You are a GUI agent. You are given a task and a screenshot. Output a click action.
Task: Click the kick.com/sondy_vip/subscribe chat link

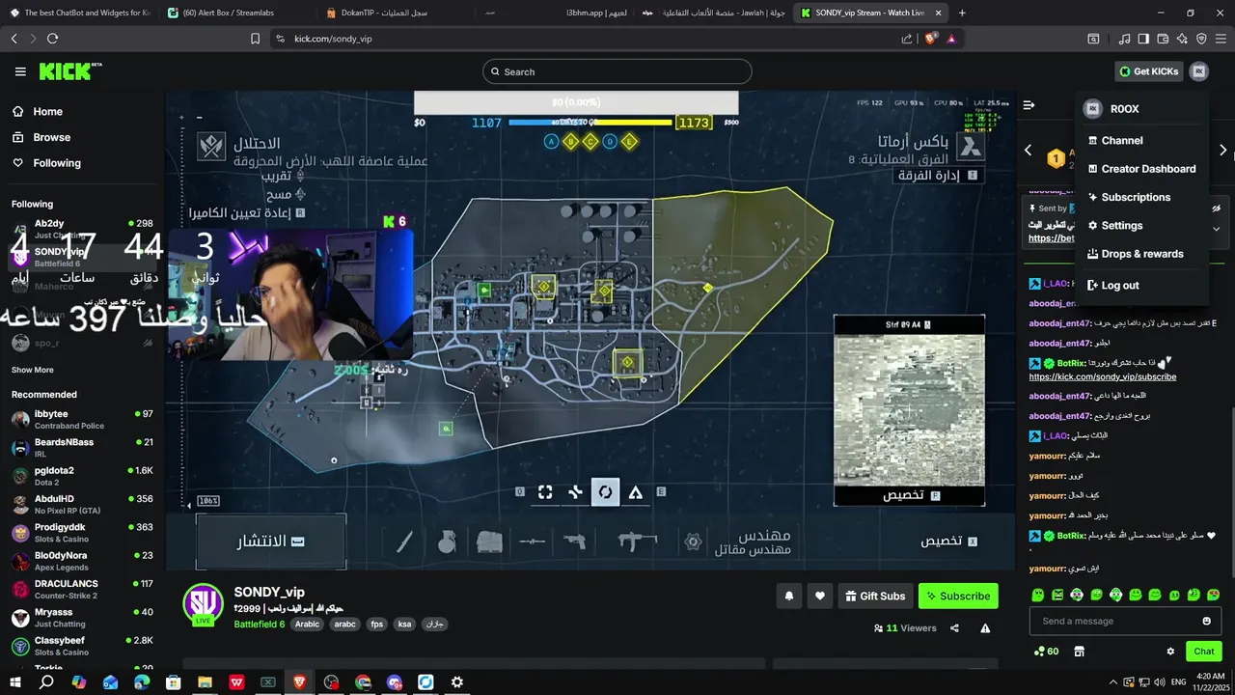point(1102,376)
